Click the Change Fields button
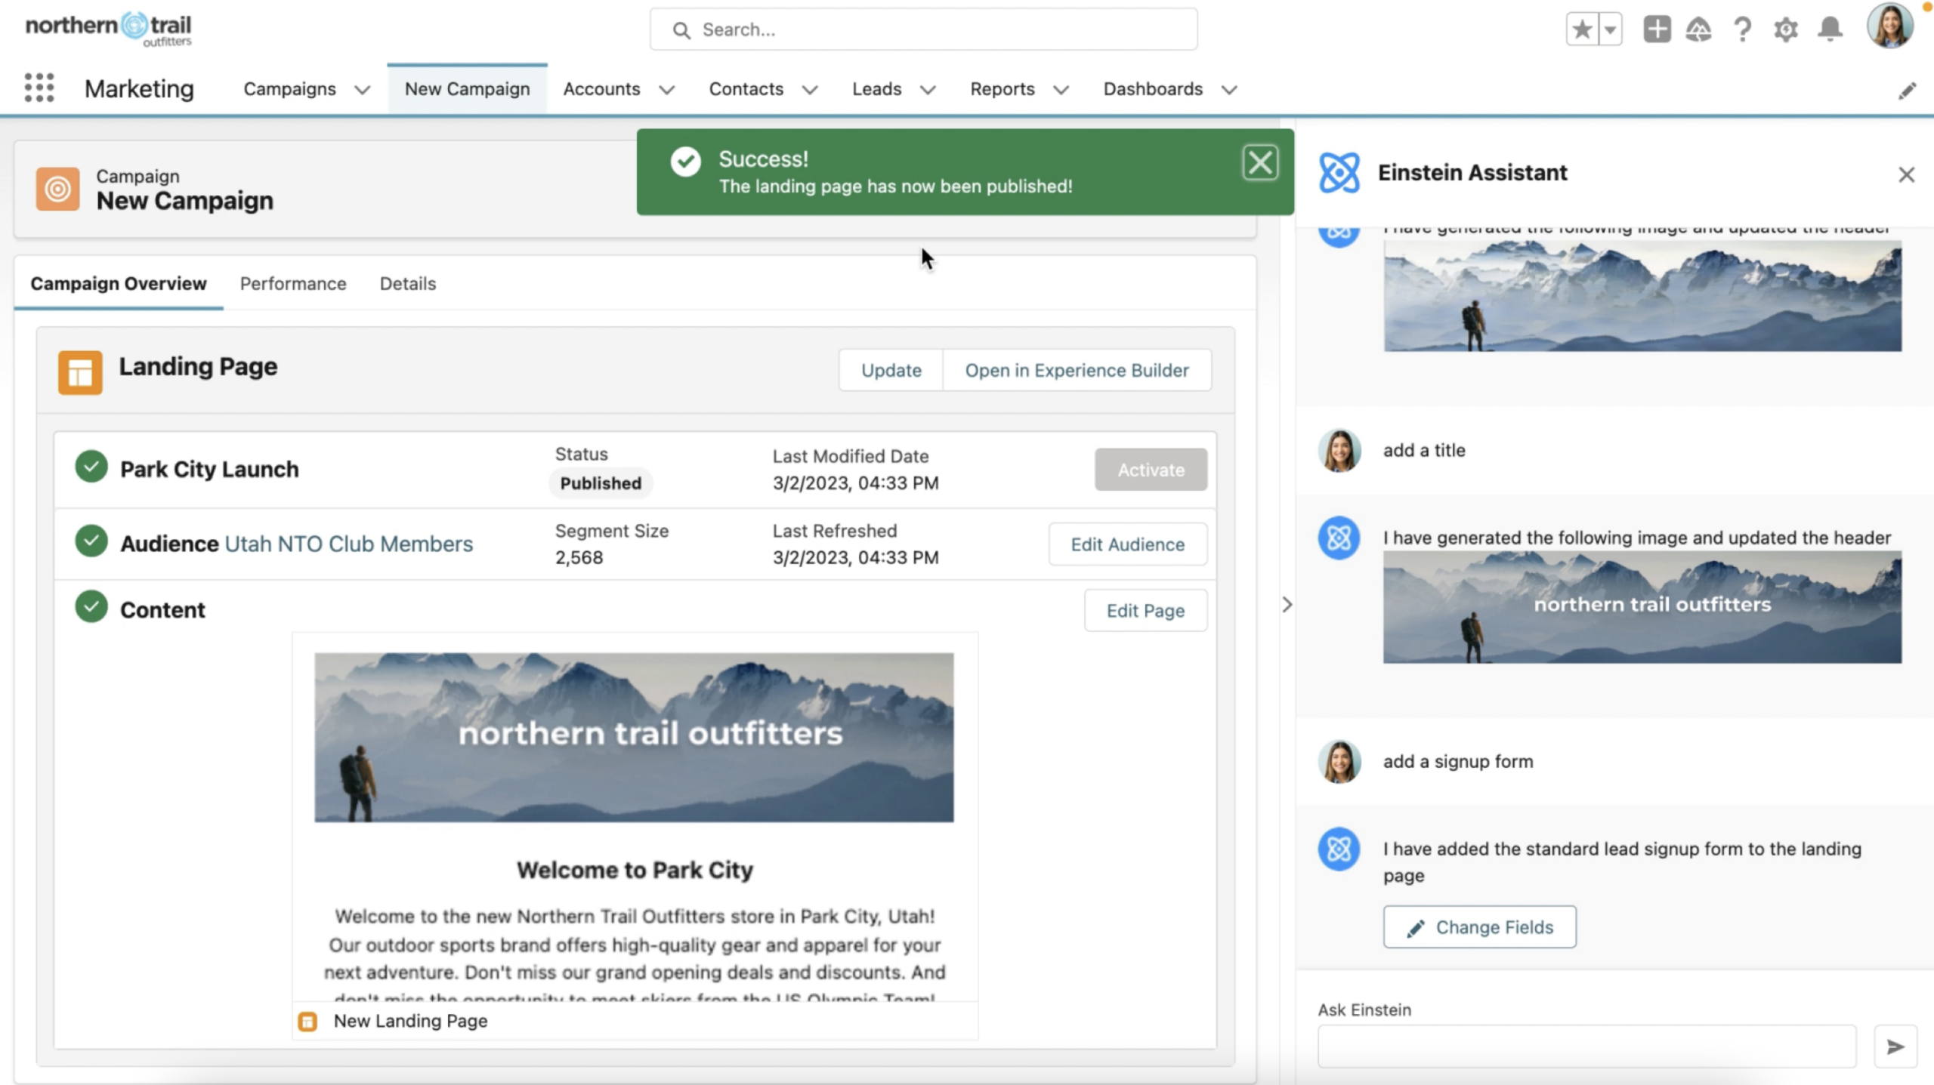Screen dimensions: 1934x1085 pos(1479,927)
